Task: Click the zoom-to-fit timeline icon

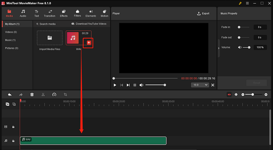Action: click(x=236, y=95)
